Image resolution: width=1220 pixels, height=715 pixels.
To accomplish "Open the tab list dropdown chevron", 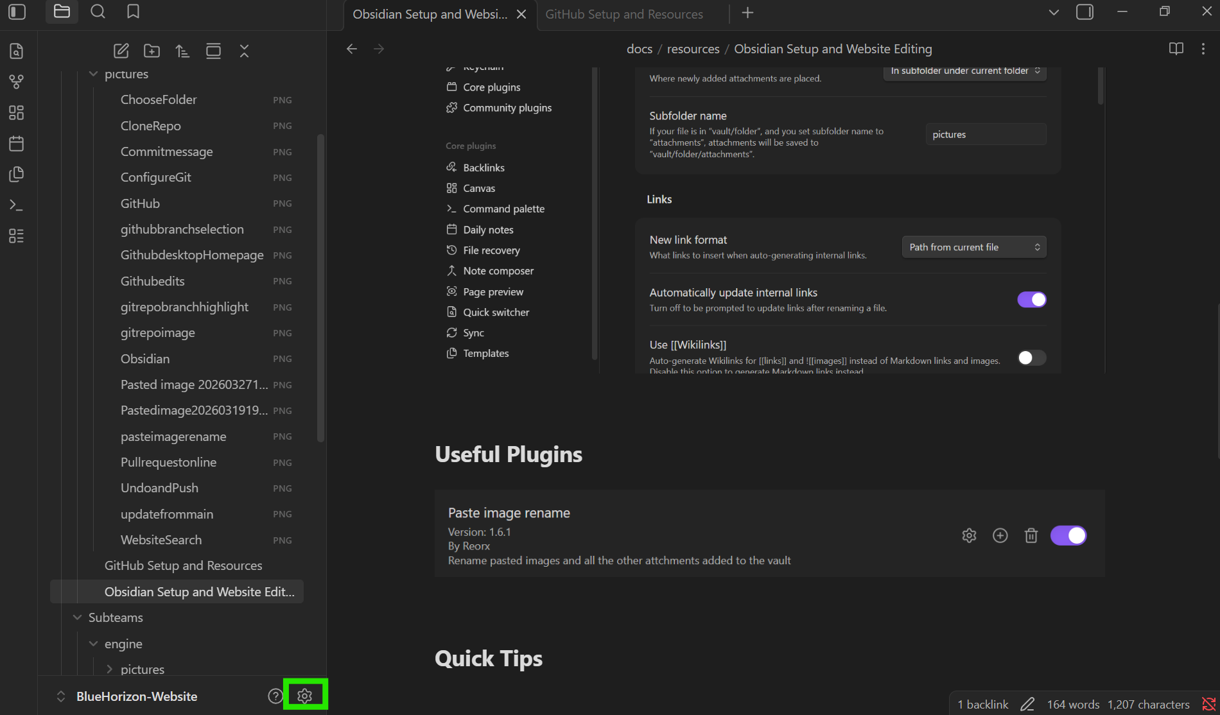I will (x=1054, y=12).
